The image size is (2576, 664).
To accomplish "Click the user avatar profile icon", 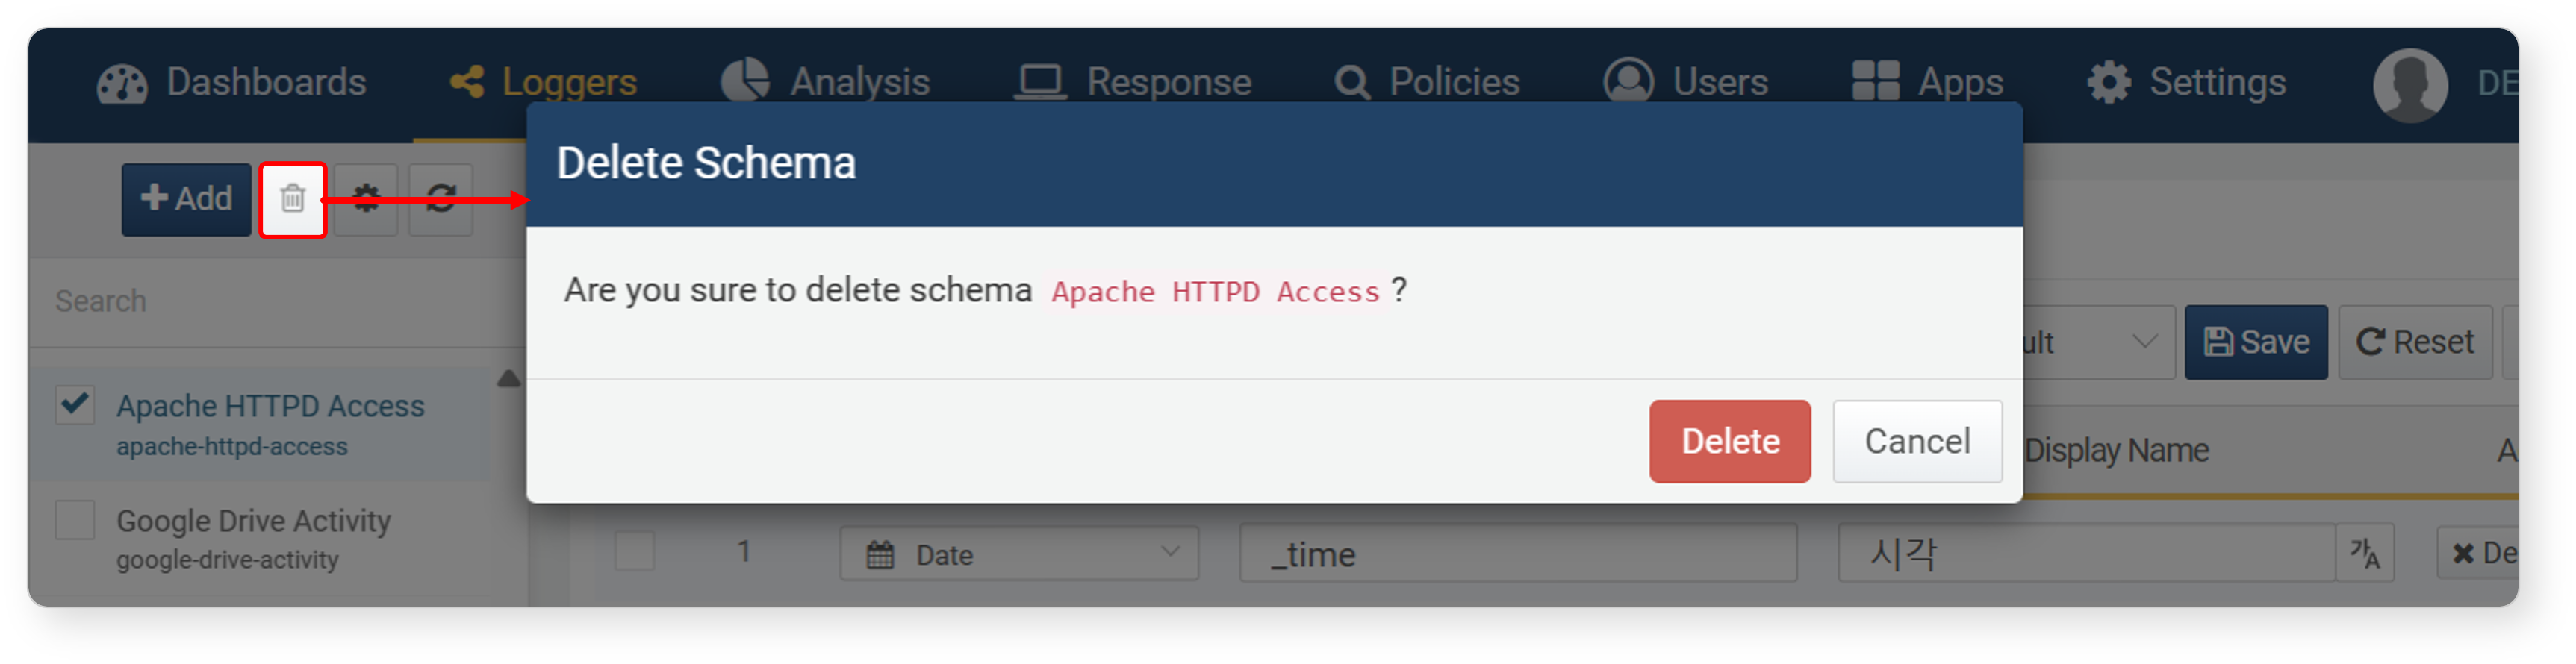I will tap(2410, 84).
